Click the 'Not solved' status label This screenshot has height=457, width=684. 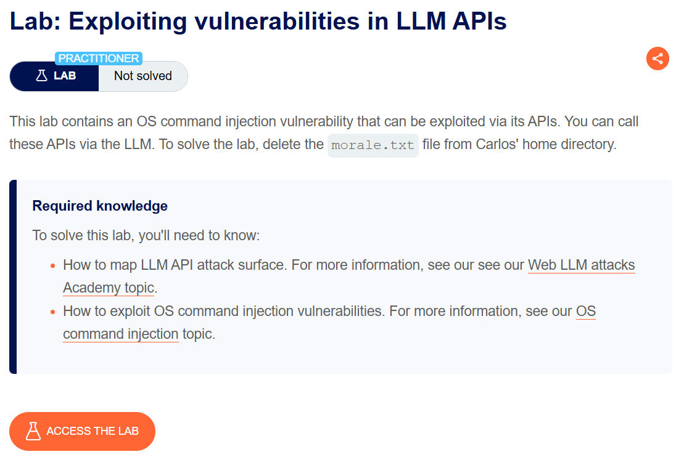(x=142, y=76)
